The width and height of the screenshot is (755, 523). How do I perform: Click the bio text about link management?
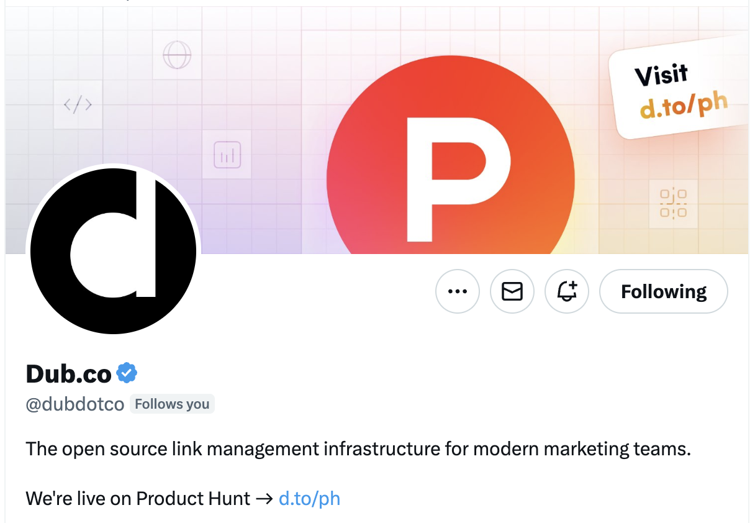(358, 448)
